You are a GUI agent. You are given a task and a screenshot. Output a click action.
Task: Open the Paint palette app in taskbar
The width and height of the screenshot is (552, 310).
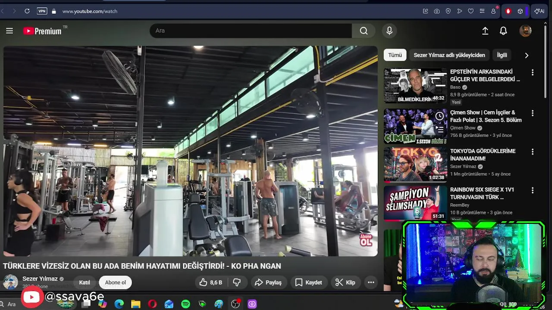(x=219, y=304)
